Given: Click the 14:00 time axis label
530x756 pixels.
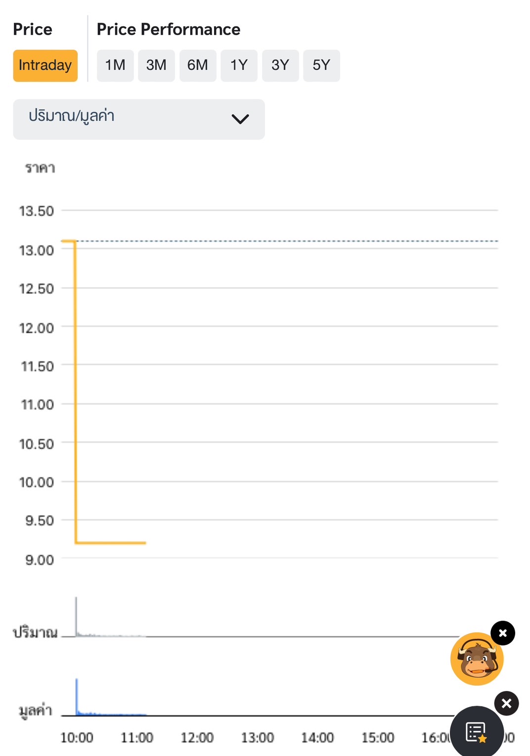Looking at the screenshot, I should click(317, 738).
